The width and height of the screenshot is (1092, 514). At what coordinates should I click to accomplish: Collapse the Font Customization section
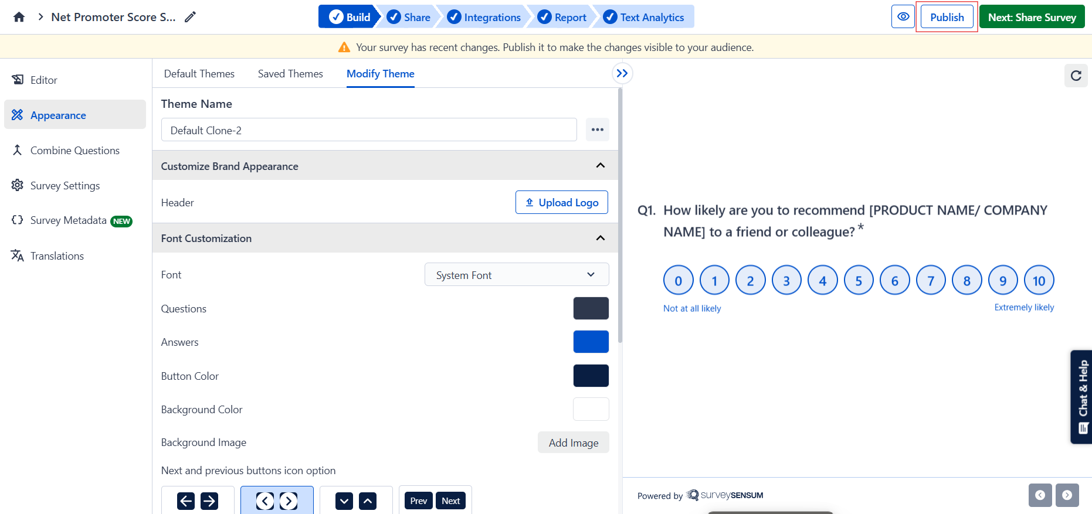tap(600, 238)
